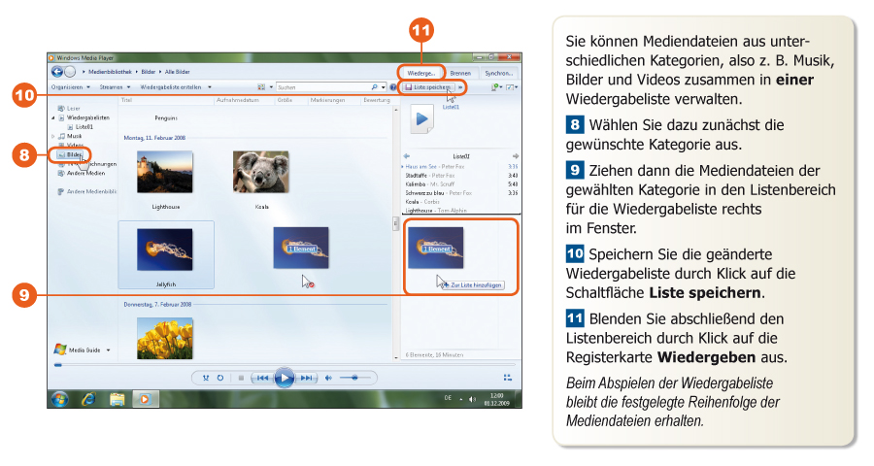Screen dimensions: 874x466
Task: Click the Suchen search field
Action: click(320, 87)
